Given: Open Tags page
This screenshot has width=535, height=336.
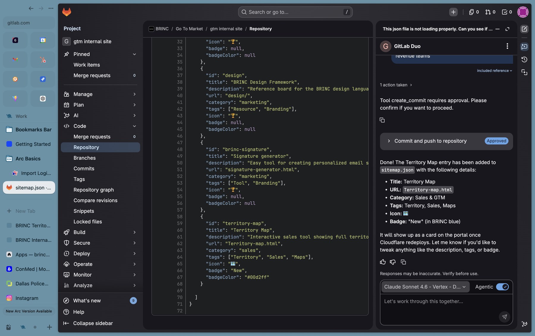Looking at the screenshot, I should pos(100,179).
